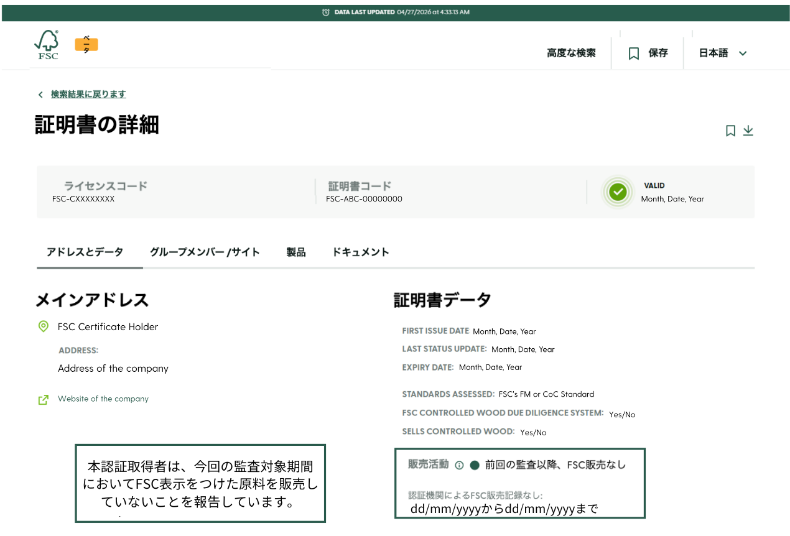Click the dark green dot beside 販売活動

coord(475,465)
